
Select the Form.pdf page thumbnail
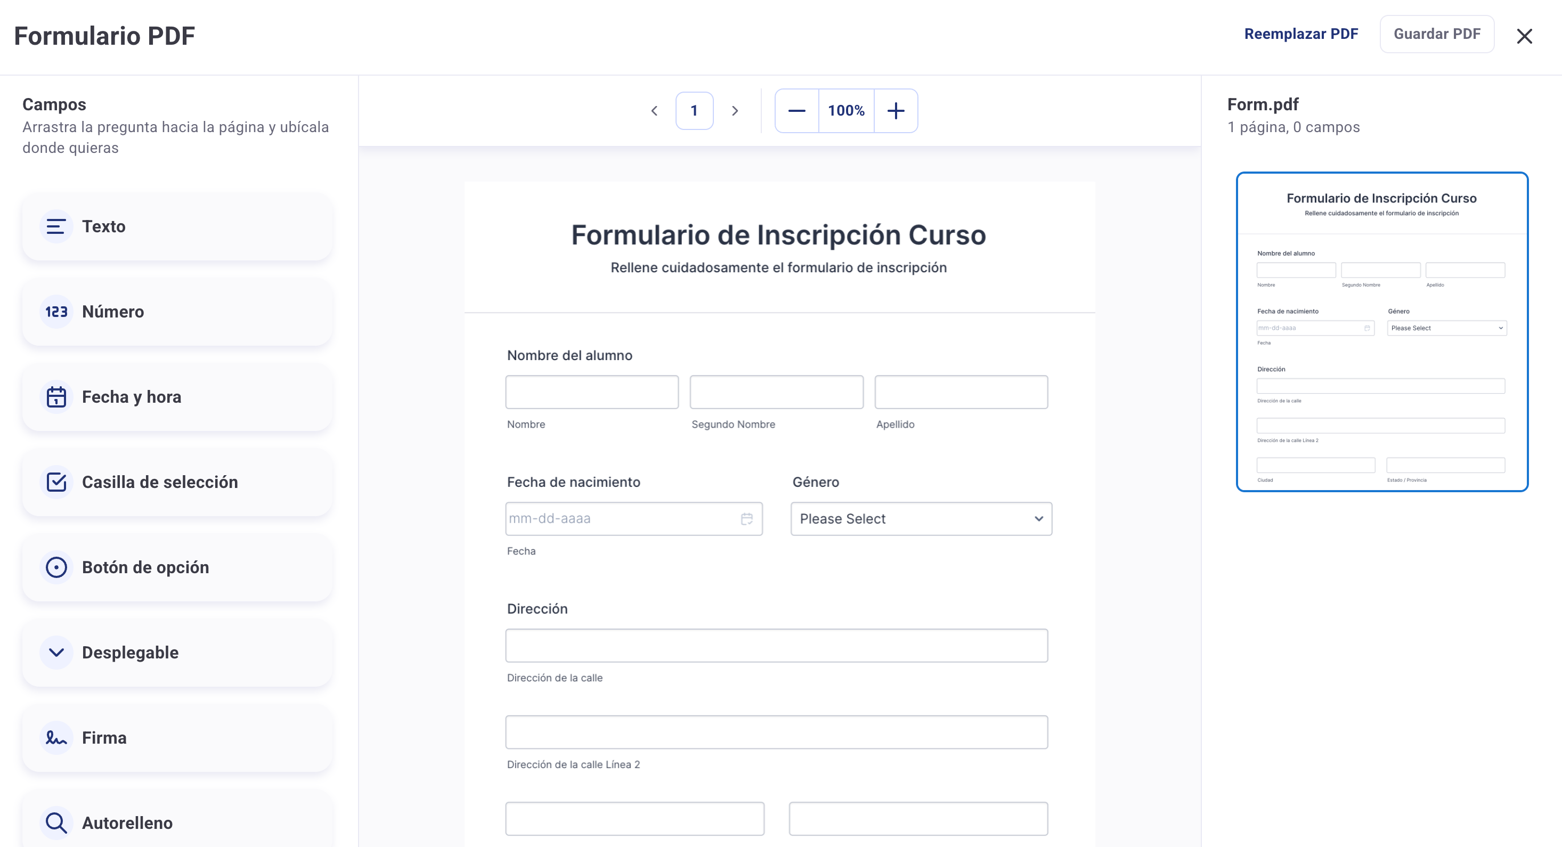pyautogui.click(x=1381, y=332)
